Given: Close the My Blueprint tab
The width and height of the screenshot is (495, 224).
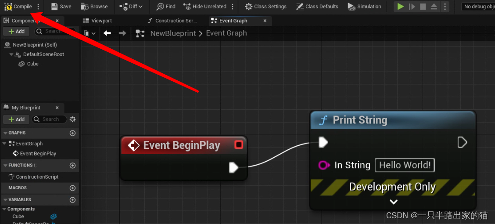Looking at the screenshot, I should pos(57,108).
